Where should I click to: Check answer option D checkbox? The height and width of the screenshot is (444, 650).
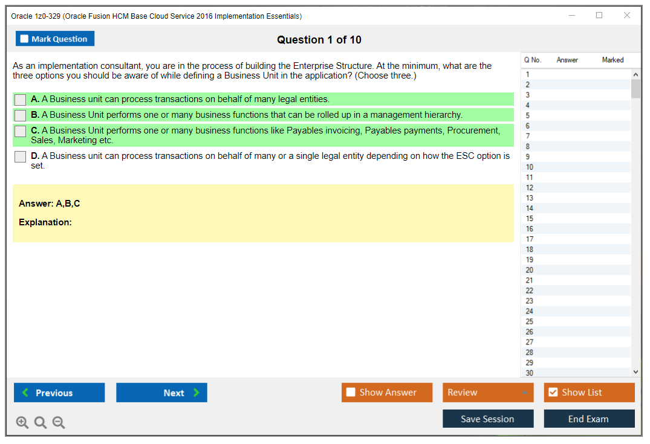click(20, 156)
